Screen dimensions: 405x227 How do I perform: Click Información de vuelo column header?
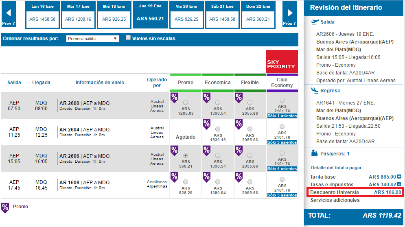pyautogui.click(x=100, y=83)
